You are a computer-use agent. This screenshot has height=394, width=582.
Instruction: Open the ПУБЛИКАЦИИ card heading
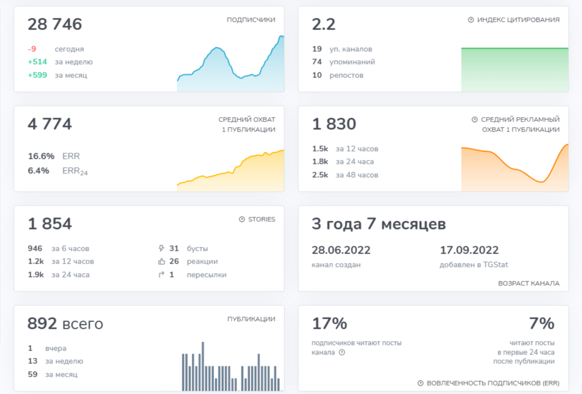[251, 319]
